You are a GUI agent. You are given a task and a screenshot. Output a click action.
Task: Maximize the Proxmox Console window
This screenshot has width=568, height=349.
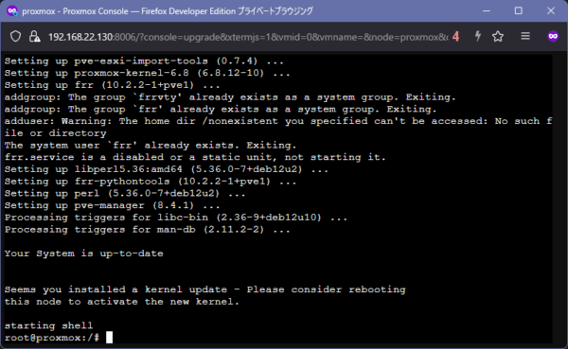click(x=519, y=10)
